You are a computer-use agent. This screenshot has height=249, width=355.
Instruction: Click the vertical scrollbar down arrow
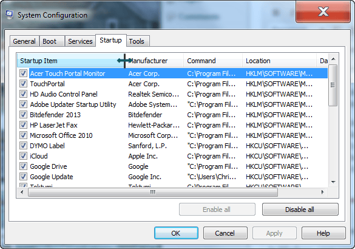333,182
